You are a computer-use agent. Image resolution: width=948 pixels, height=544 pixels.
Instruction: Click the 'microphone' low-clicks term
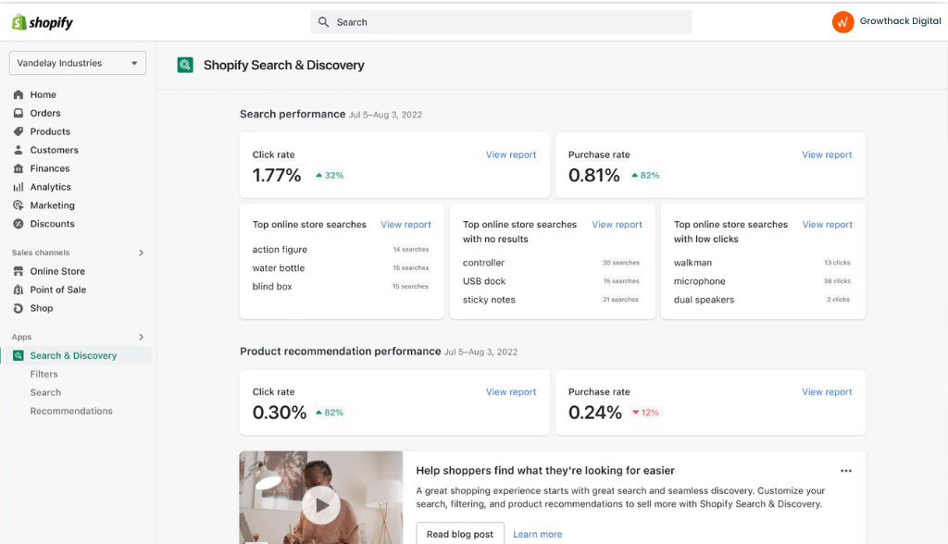pos(700,281)
